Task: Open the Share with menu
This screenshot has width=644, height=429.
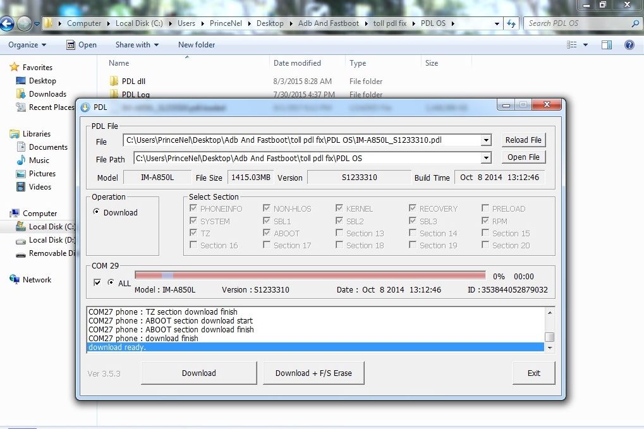Action: (137, 45)
